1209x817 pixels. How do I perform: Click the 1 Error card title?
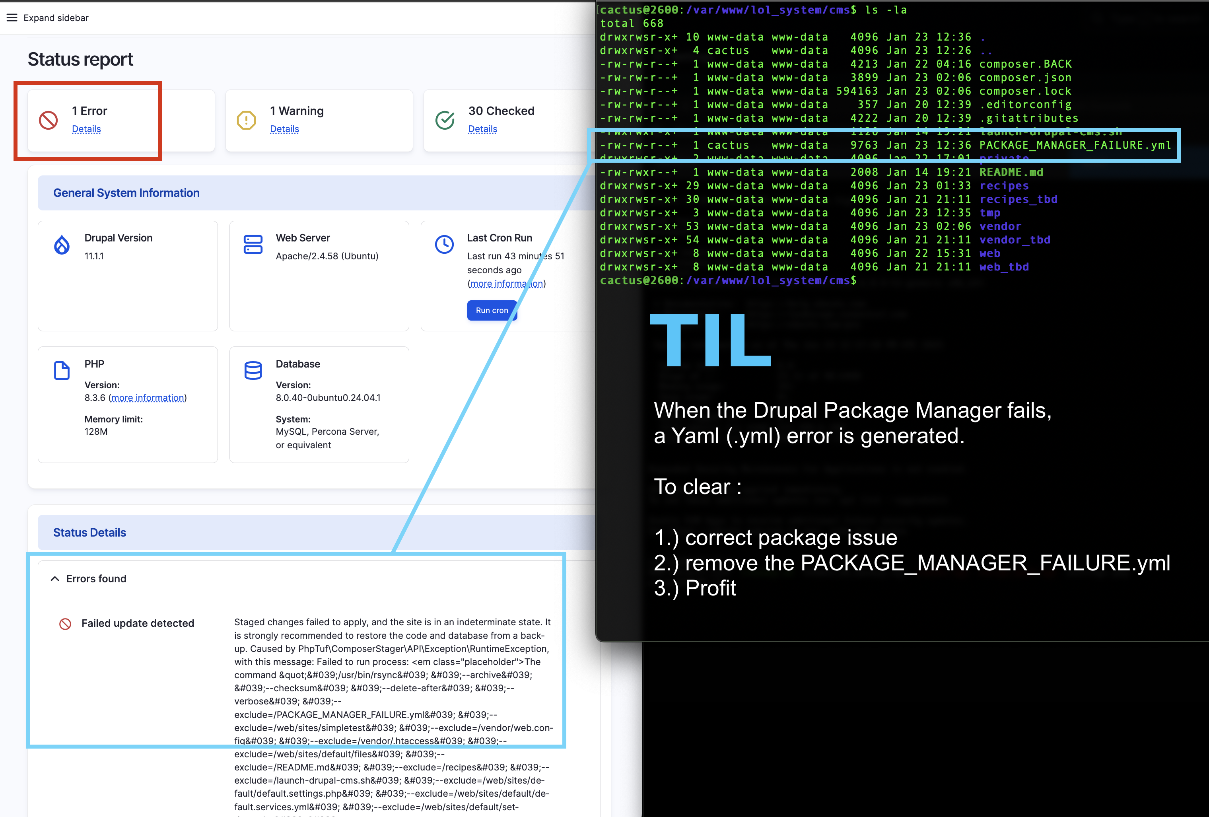(89, 111)
